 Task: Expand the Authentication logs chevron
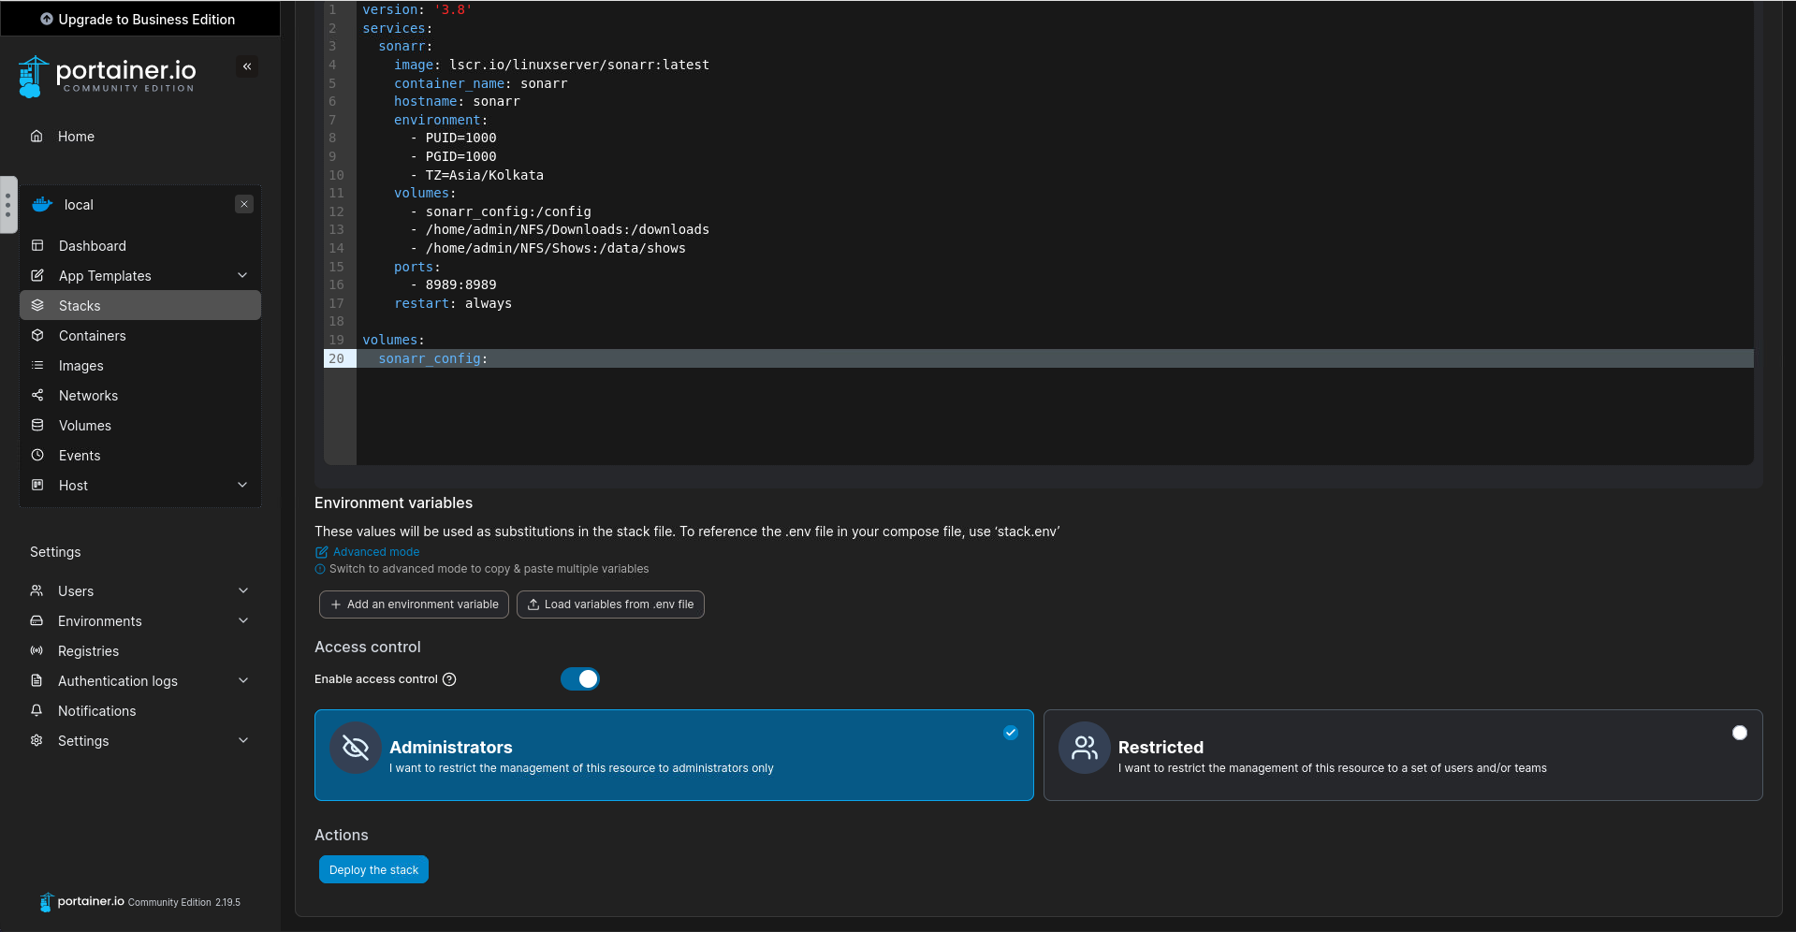[x=243, y=681]
